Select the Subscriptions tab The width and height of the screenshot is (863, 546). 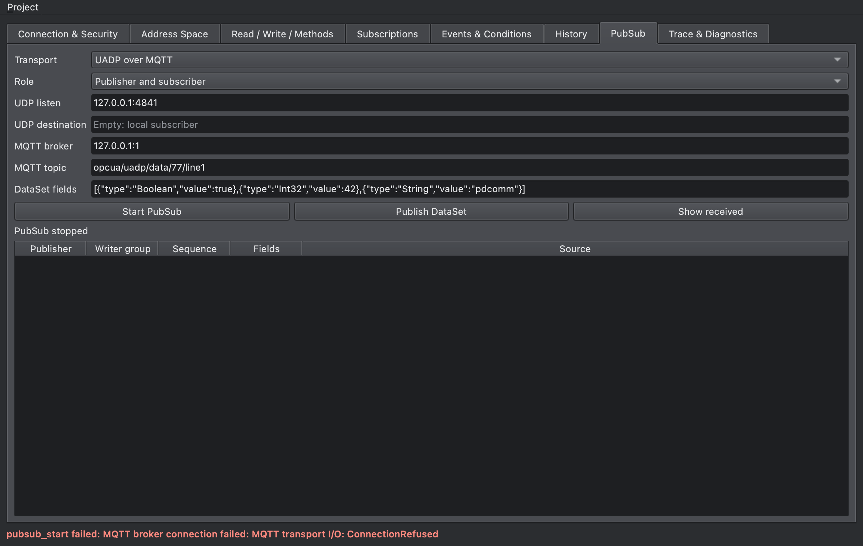[x=388, y=34]
